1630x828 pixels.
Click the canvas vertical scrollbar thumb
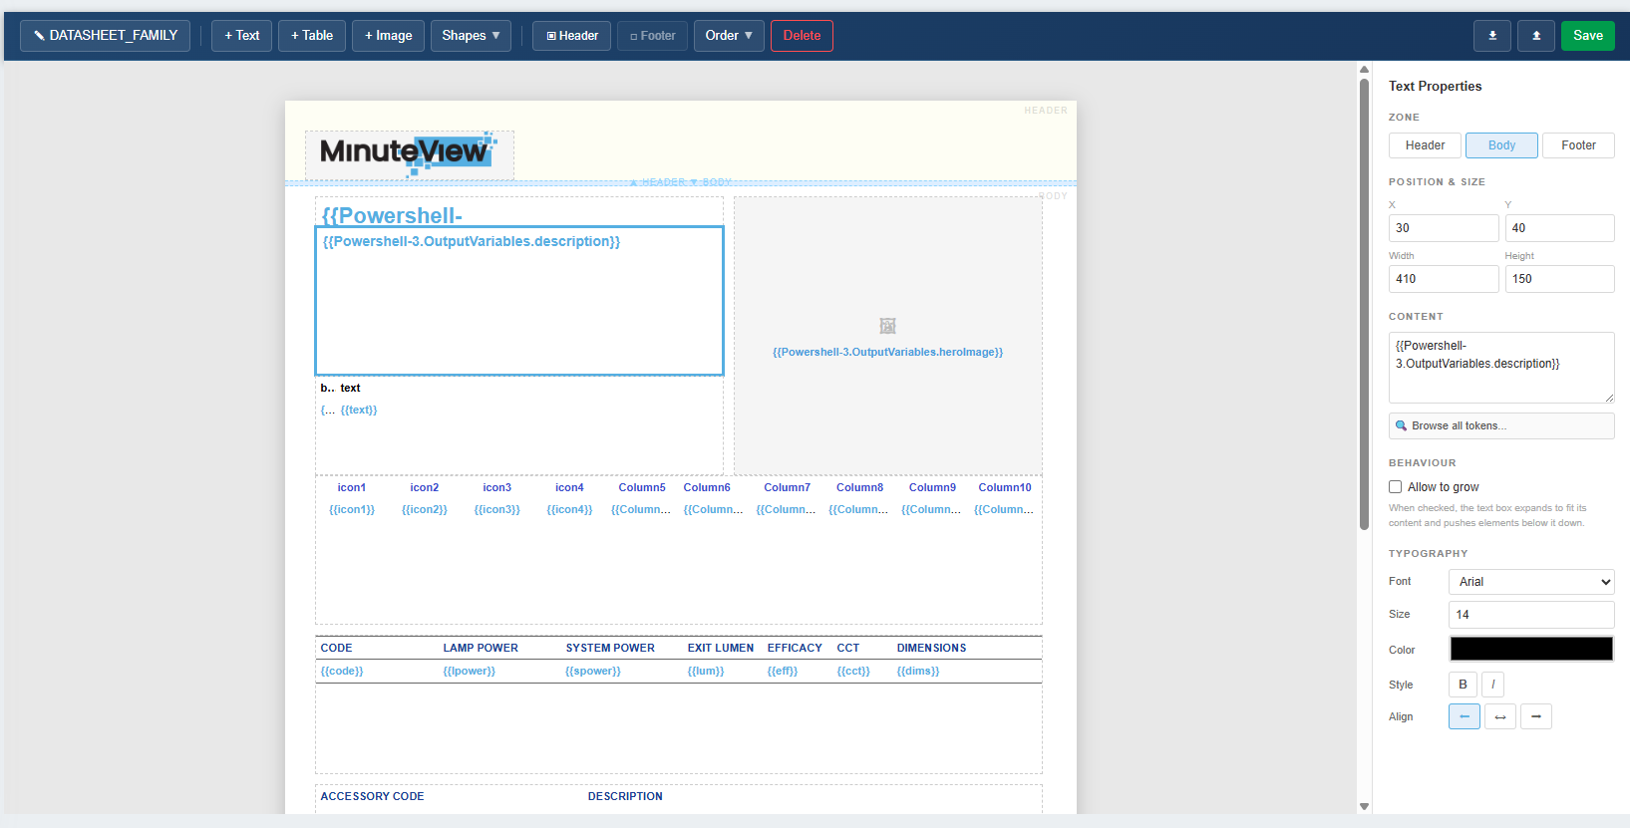pos(1364,304)
